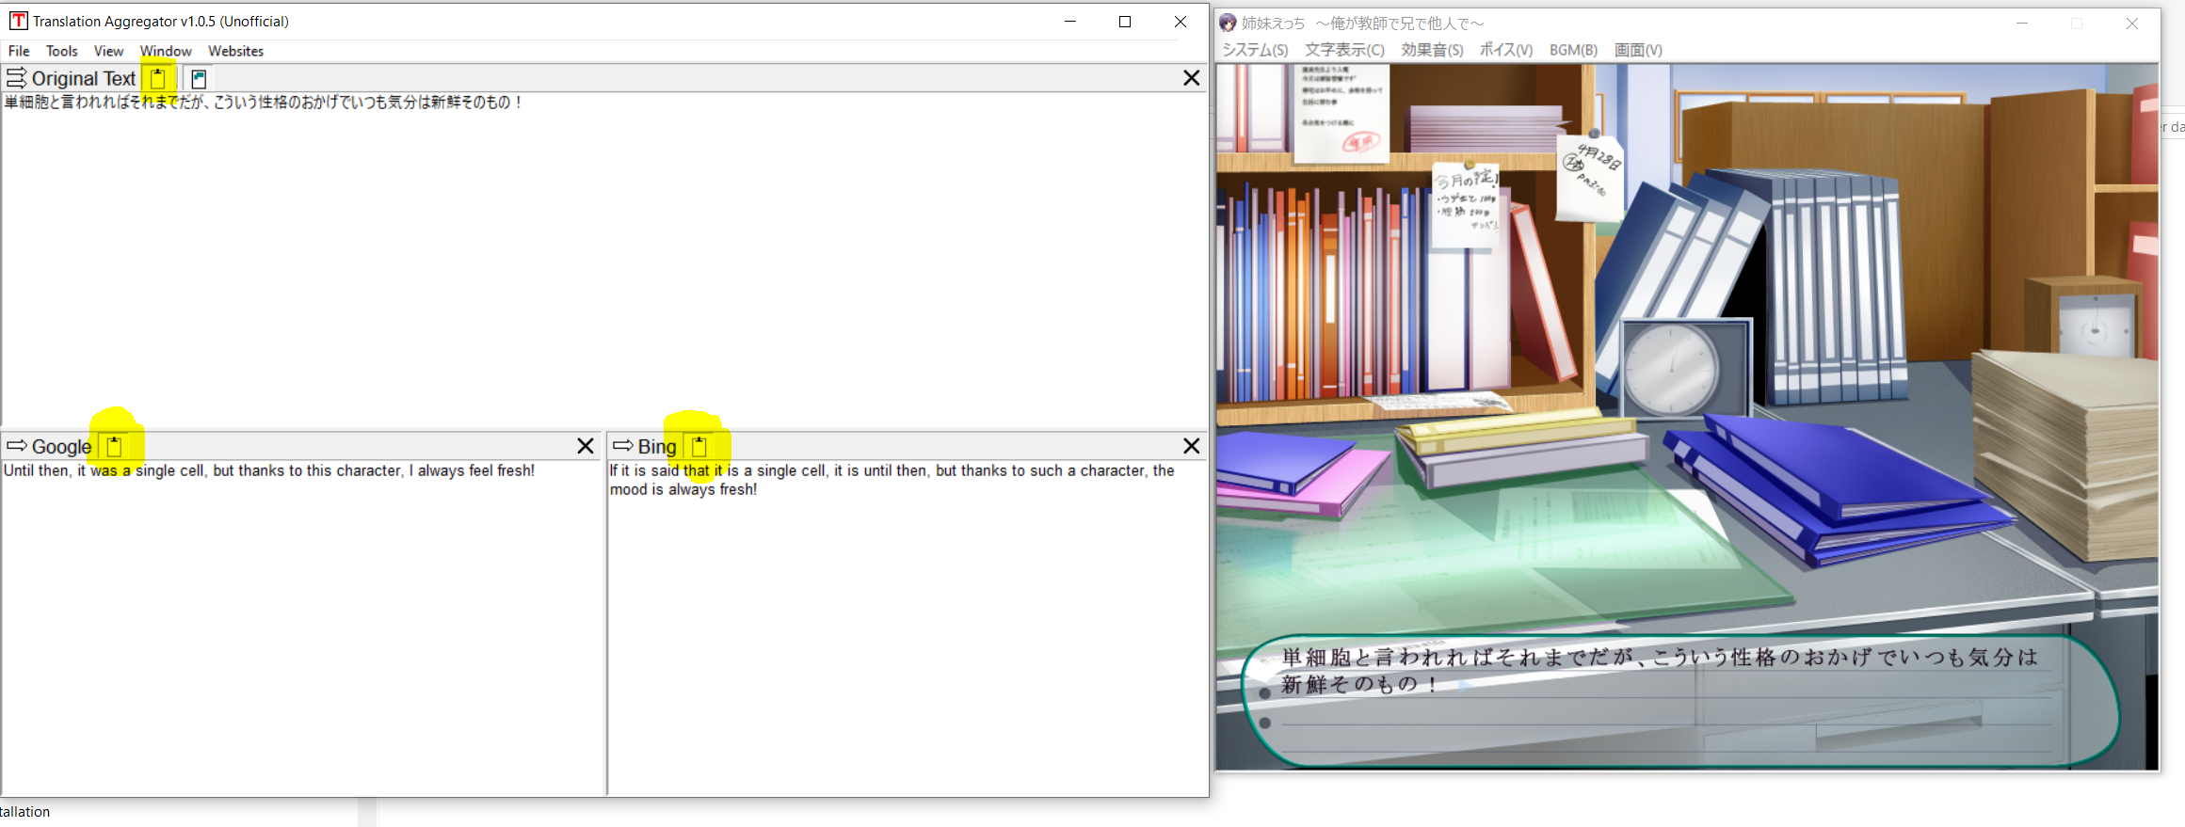Open the Websites menu
Screen dimensions: 2185x827
coord(236,51)
